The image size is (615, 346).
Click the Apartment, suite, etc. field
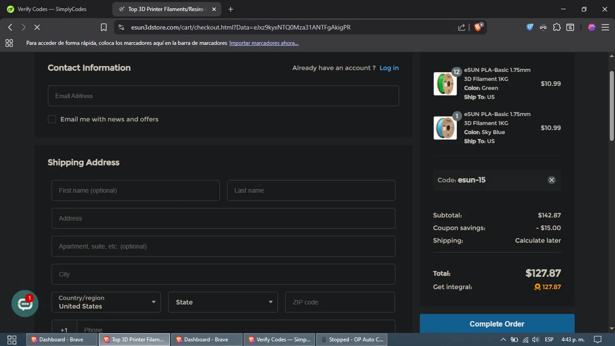(x=223, y=246)
